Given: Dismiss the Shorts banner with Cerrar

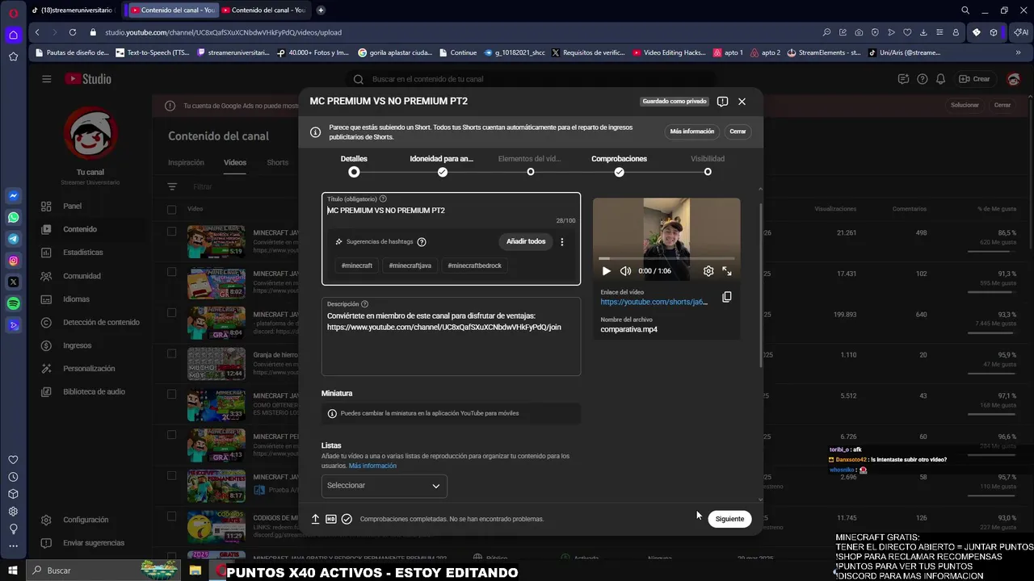Looking at the screenshot, I should coord(738,132).
